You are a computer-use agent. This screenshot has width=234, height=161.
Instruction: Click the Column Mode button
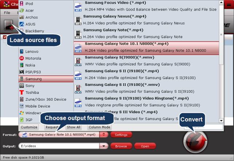click(100, 127)
